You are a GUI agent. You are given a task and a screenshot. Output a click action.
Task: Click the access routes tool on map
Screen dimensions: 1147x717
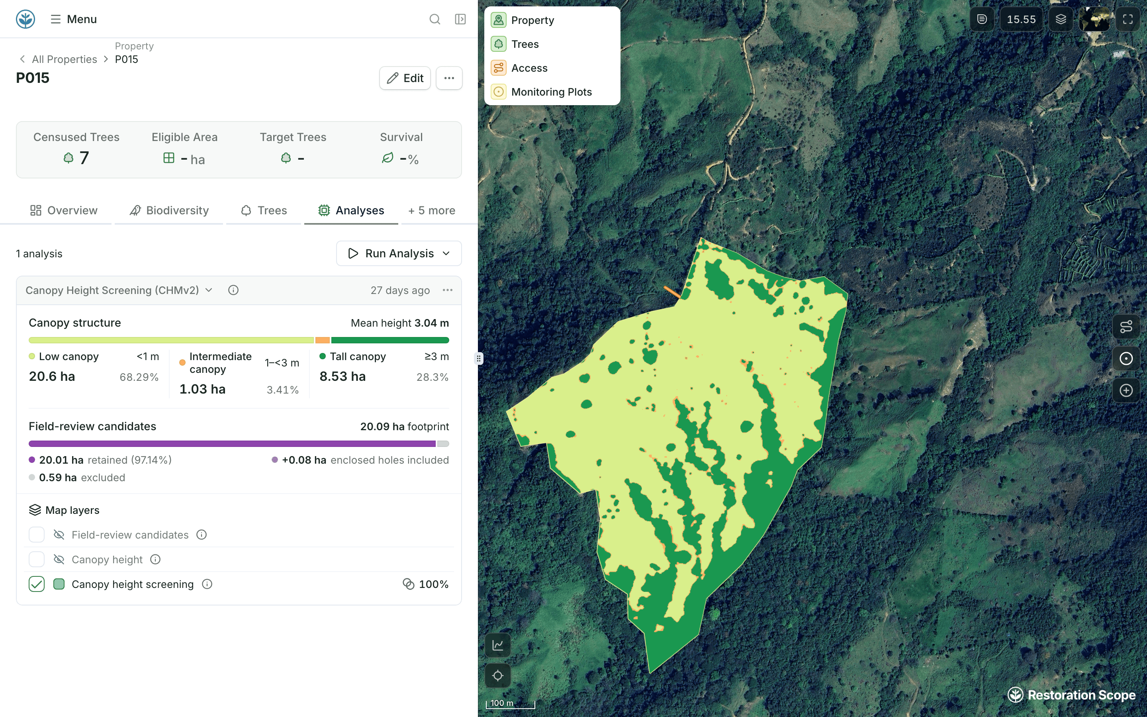pyautogui.click(x=1126, y=326)
